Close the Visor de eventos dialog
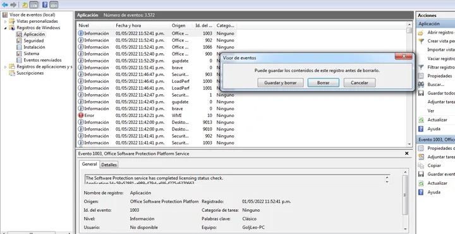 pos(404,56)
